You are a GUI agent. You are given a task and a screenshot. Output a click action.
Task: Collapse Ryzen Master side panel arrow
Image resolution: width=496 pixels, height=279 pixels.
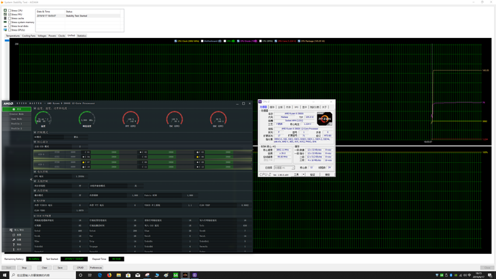[31, 179]
